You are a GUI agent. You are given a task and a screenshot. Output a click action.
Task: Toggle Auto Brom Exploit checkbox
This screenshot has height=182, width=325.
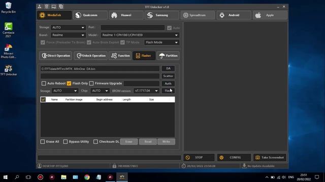coord(89,42)
